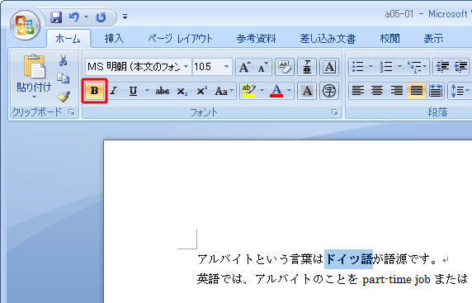Toggle character shading
The image size is (472, 303).
click(x=307, y=91)
